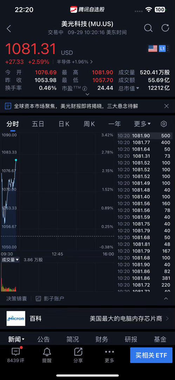The width and height of the screenshot is (175, 380).
Task: Tap the 成交额 55.69亿 value
Action: (159, 80)
